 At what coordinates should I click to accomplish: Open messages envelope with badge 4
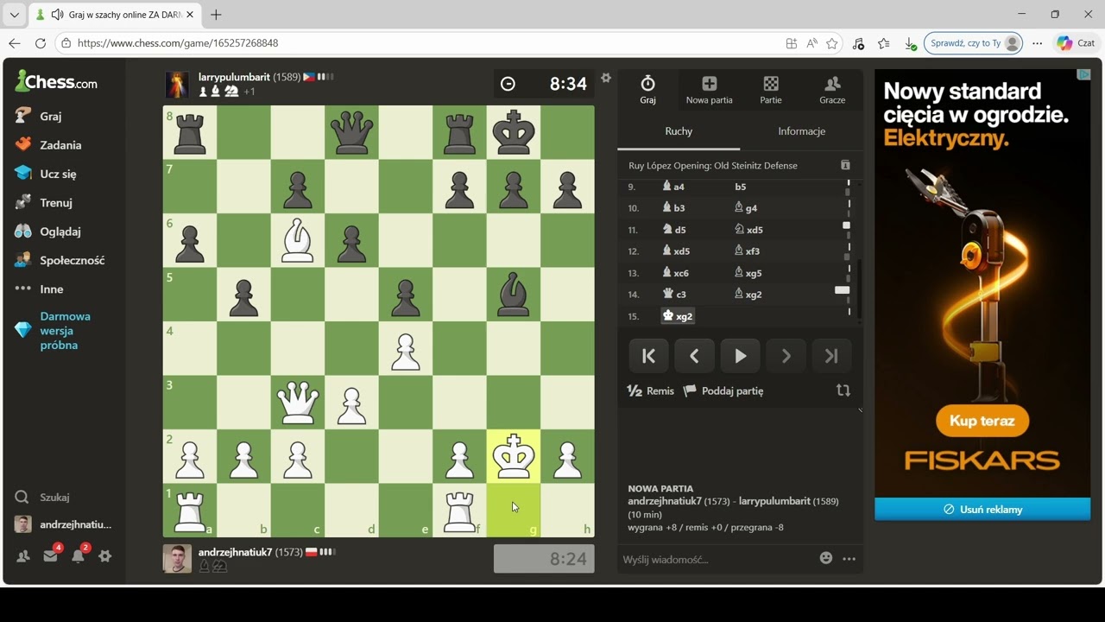point(51,555)
